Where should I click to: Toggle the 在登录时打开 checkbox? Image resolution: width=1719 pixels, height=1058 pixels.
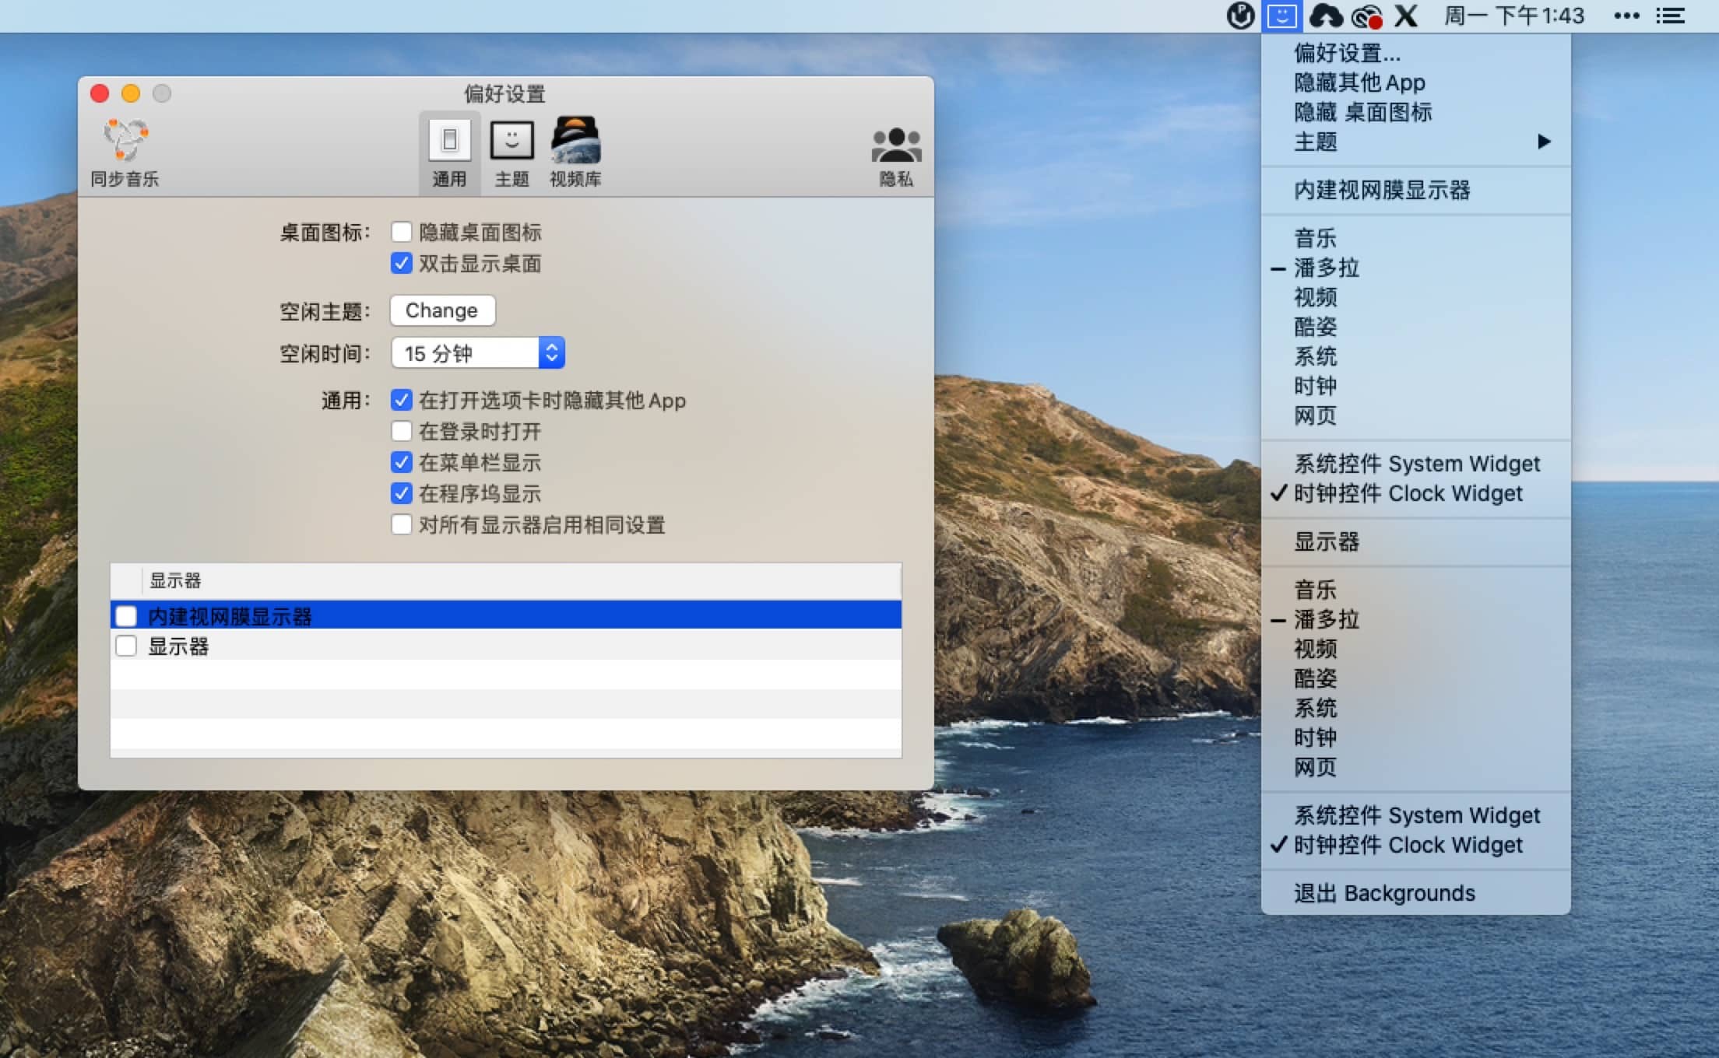tap(402, 431)
